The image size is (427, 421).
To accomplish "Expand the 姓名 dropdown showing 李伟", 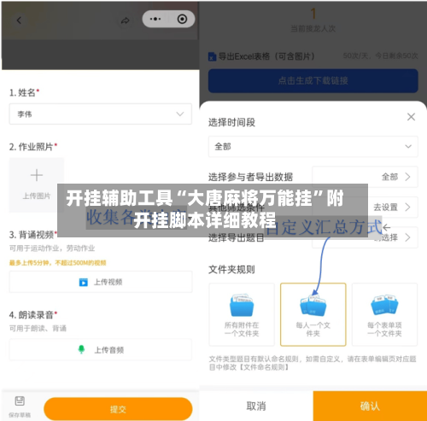I will click(101, 114).
